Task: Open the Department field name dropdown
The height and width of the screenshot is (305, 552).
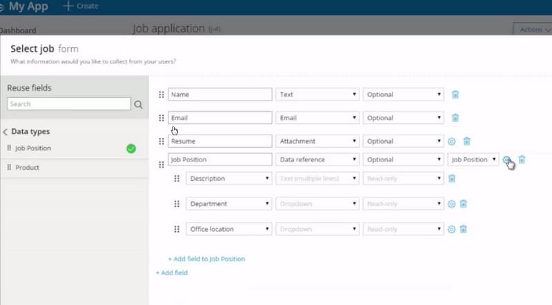Action: point(228,204)
